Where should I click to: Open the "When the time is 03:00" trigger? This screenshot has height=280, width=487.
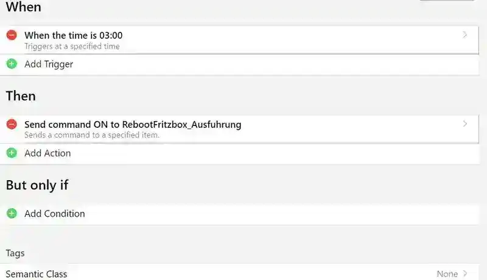pos(73,35)
